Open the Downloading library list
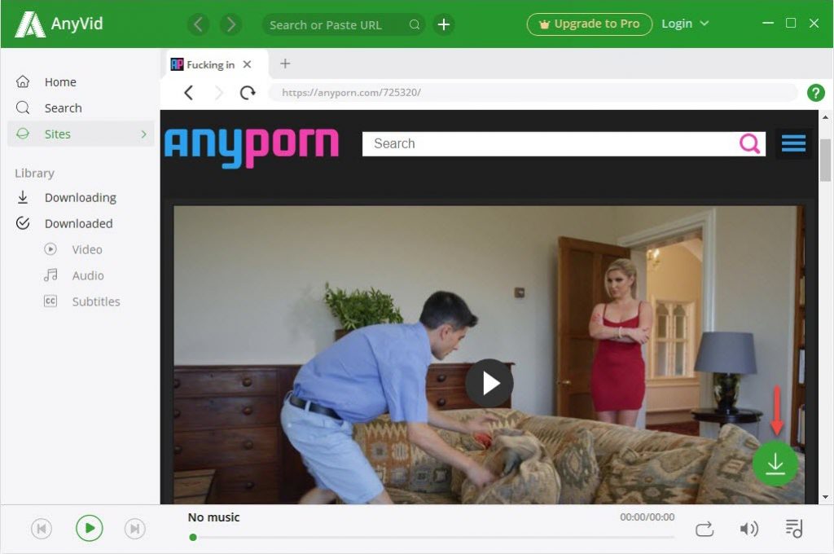 click(81, 197)
